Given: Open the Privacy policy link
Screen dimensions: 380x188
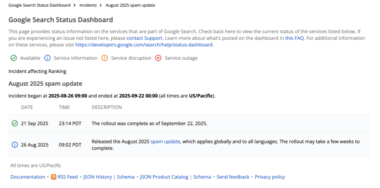Looking at the screenshot, I should [270, 177].
